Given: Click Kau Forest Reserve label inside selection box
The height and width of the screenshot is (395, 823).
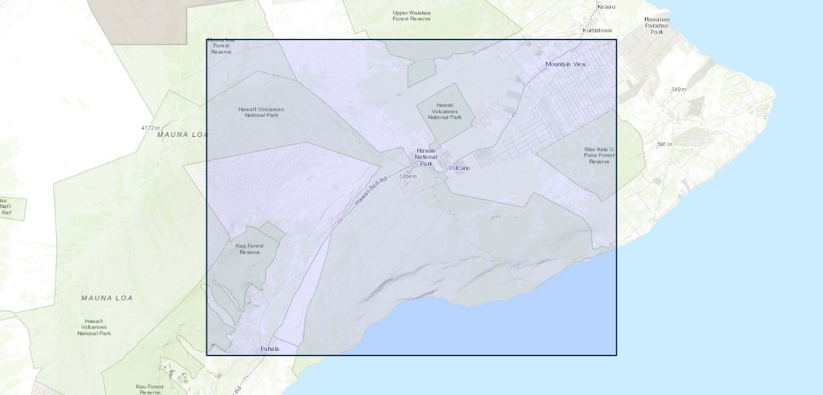Looking at the screenshot, I should pos(249,249).
